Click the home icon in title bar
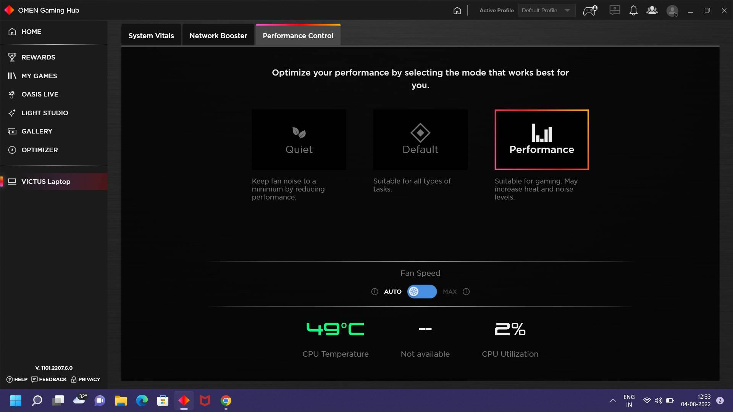The width and height of the screenshot is (733, 412). [x=457, y=11]
